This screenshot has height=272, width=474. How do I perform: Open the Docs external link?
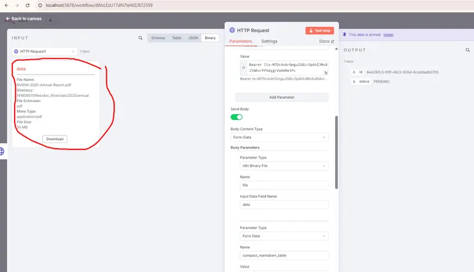[x=327, y=41]
